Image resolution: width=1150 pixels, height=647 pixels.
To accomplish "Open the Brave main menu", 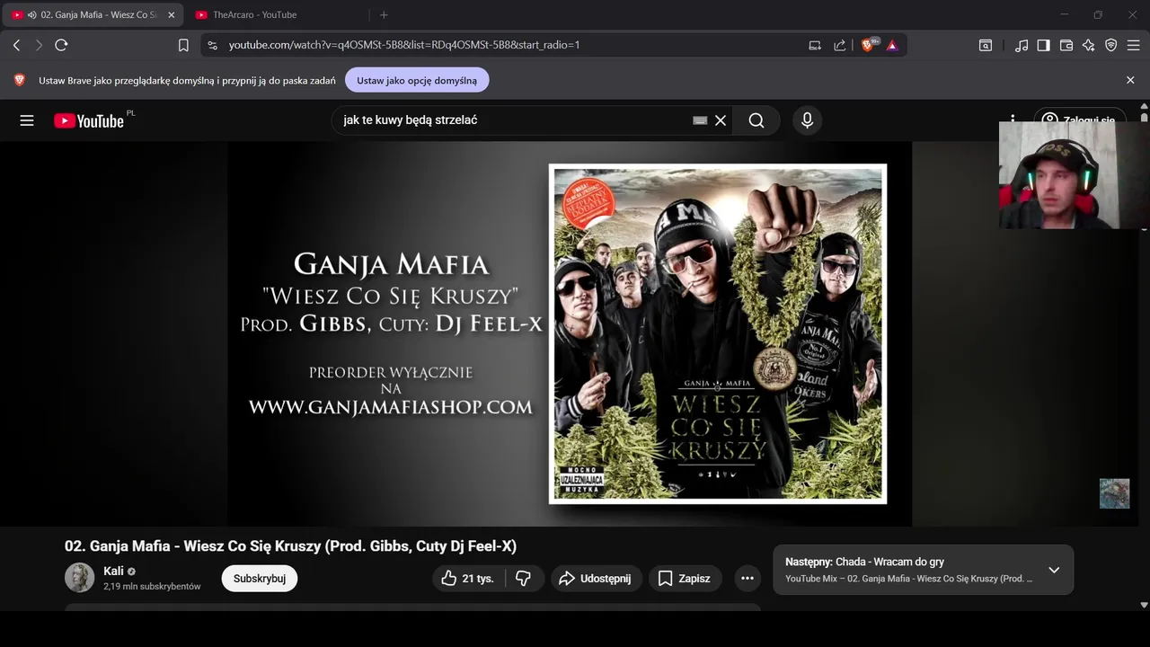I will tap(1134, 45).
